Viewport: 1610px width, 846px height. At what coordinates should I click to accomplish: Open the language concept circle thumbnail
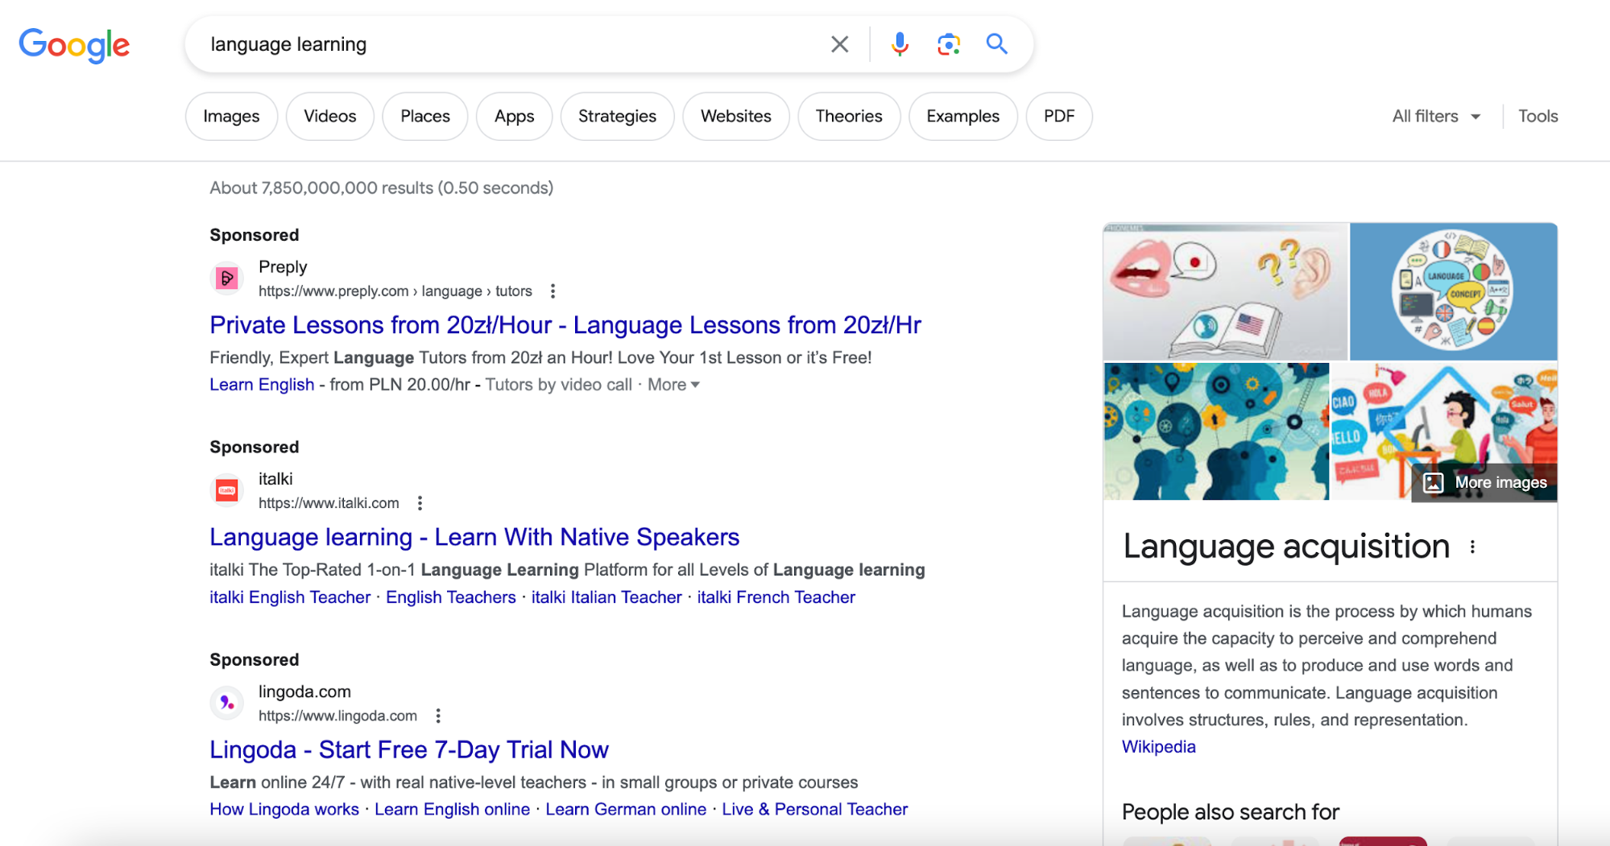point(1454,291)
